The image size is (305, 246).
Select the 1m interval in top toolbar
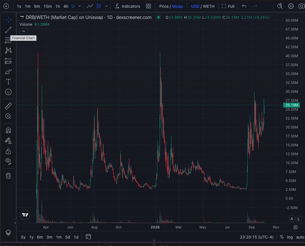click(x=28, y=6)
